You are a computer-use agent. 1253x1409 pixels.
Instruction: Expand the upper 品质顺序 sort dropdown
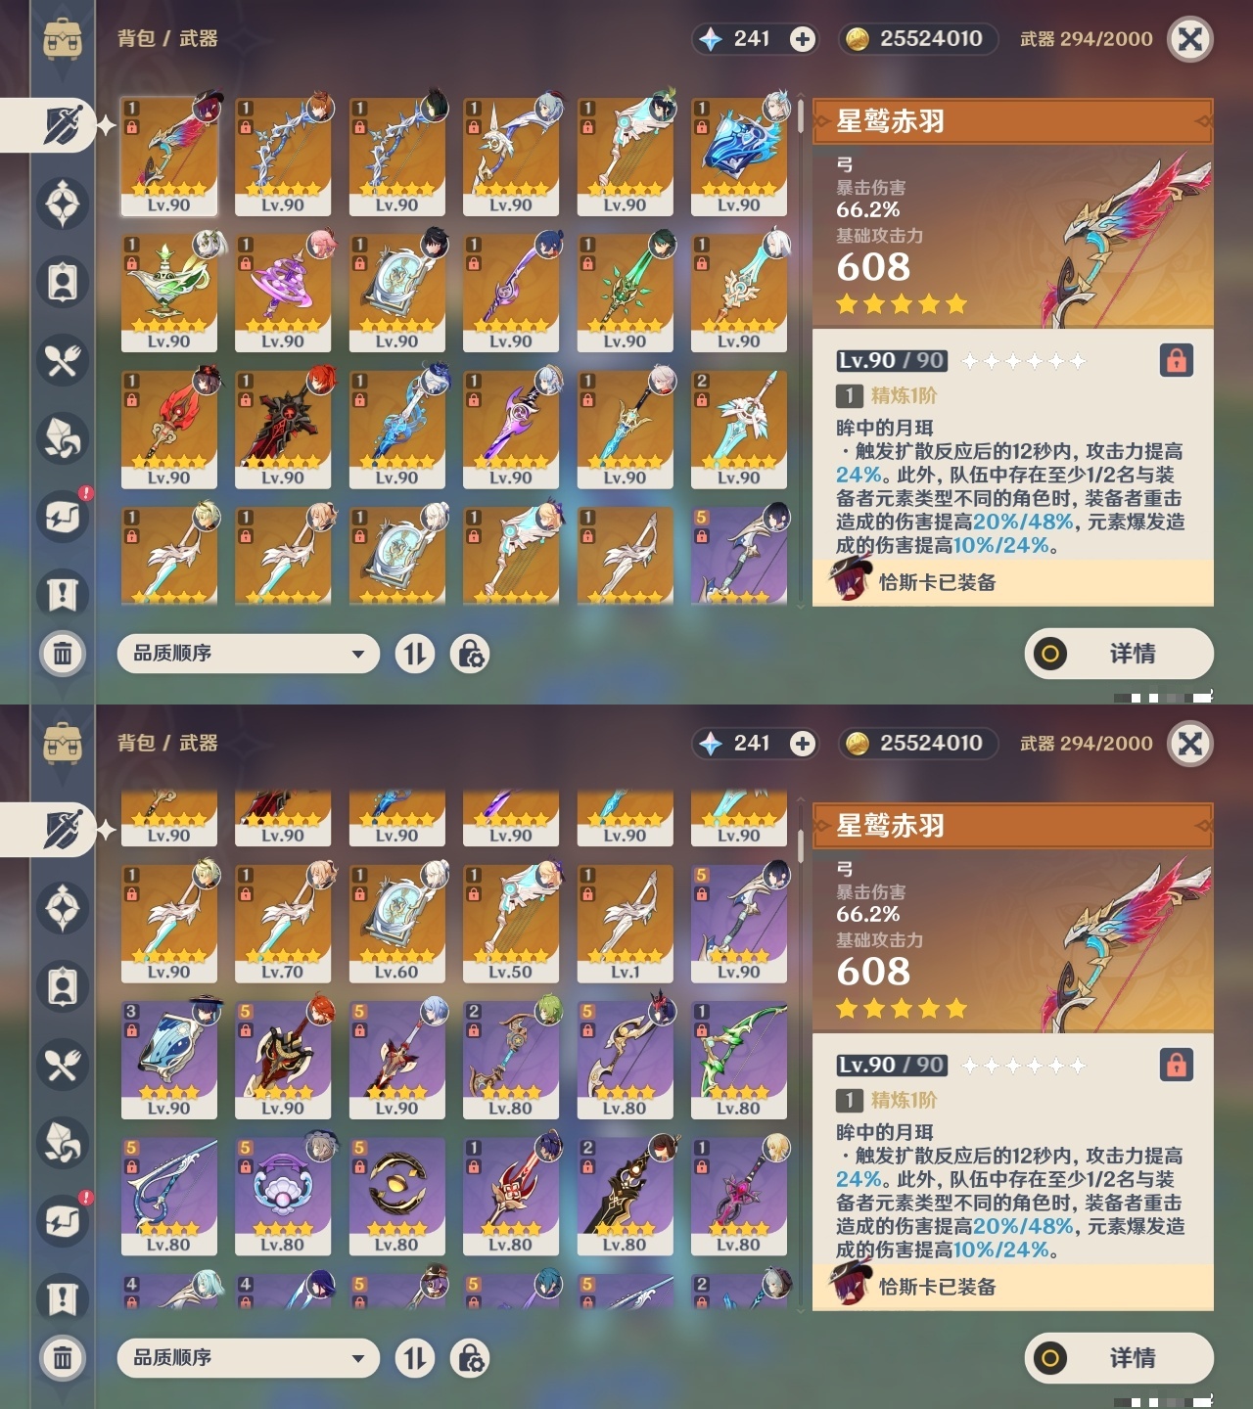pos(249,654)
